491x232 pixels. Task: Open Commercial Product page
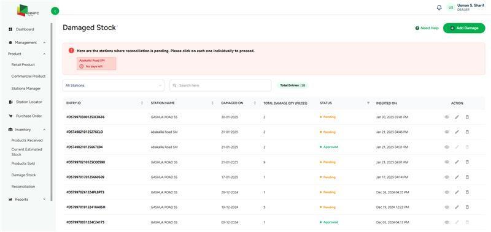tap(28, 76)
